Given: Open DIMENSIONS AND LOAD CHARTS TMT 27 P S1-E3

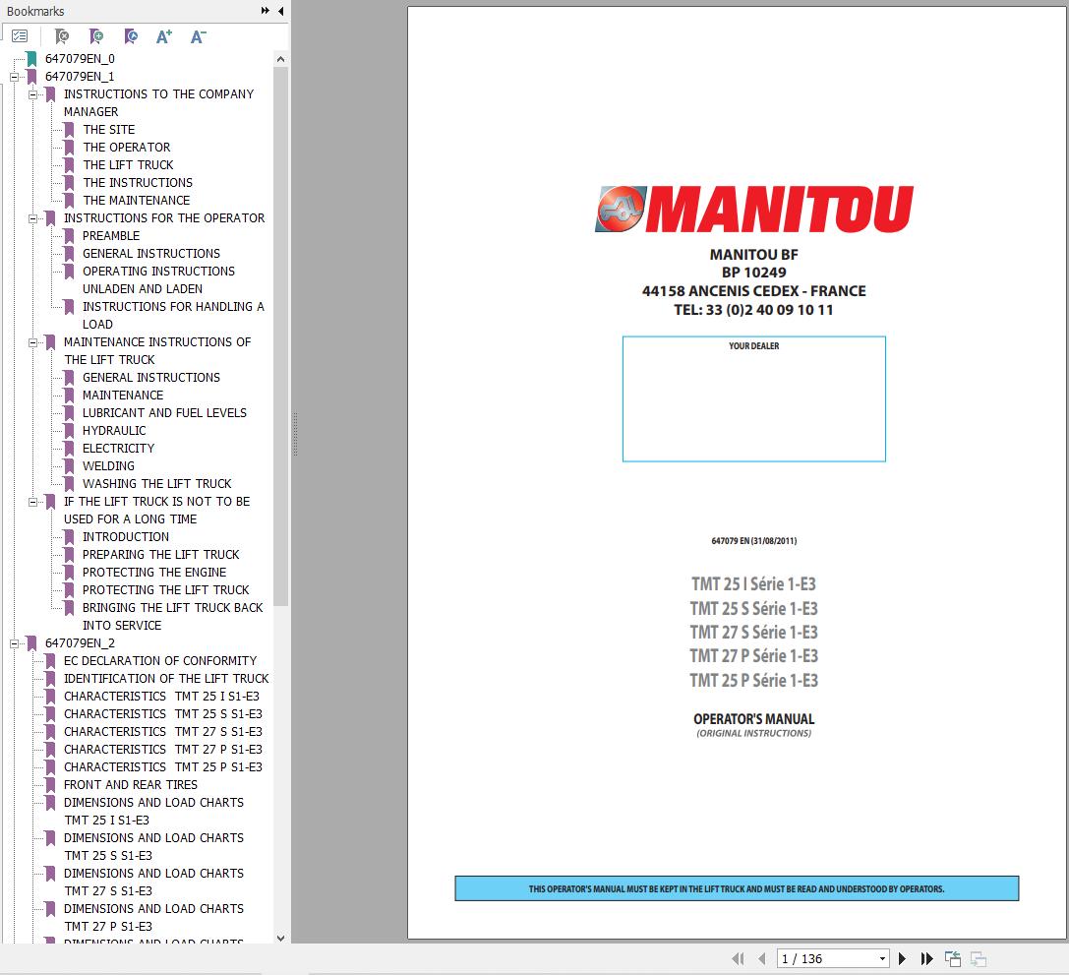Looking at the screenshot, I should (x=153, y=918).
